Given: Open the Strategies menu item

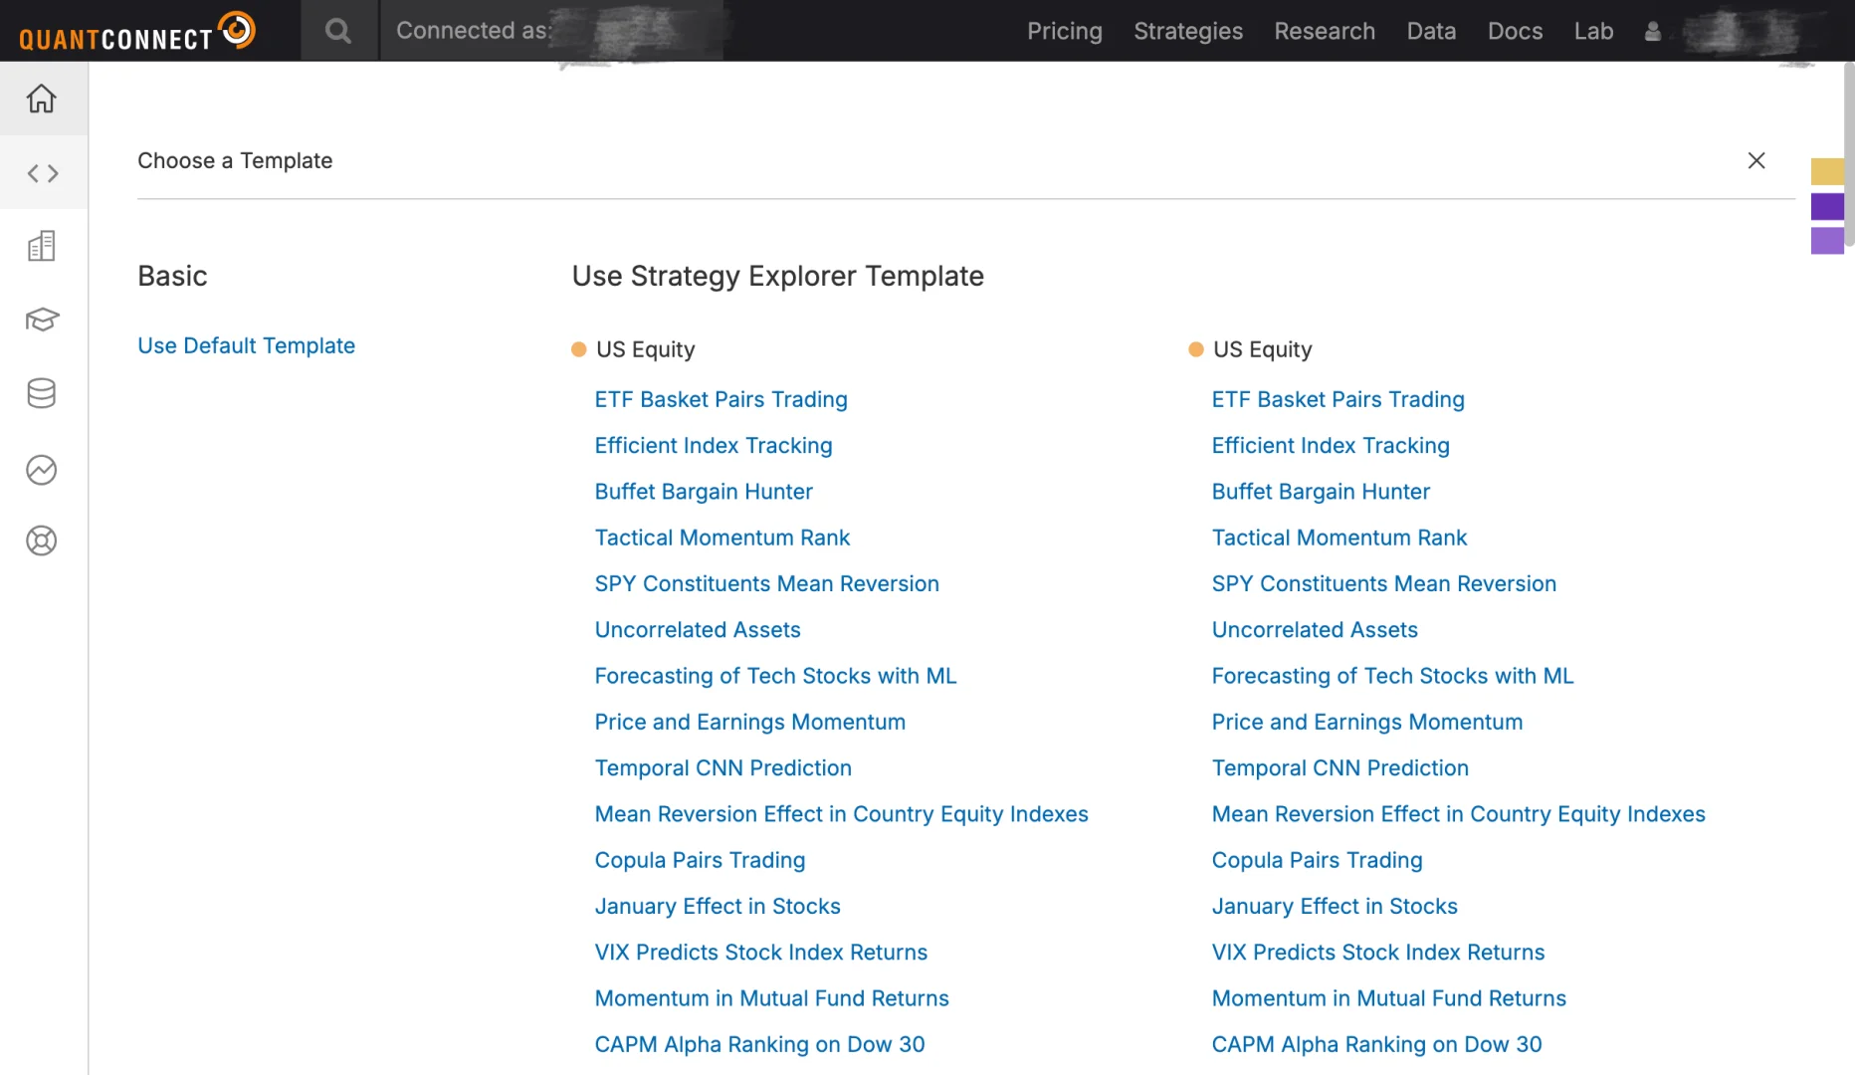Looking at the screenshot, I should [x=1188, y=31].
